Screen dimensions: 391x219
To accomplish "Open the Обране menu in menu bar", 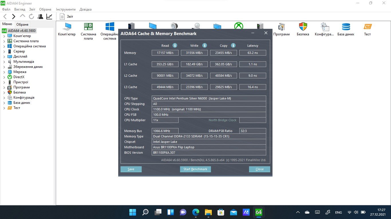I will click(x=45, y=9).
